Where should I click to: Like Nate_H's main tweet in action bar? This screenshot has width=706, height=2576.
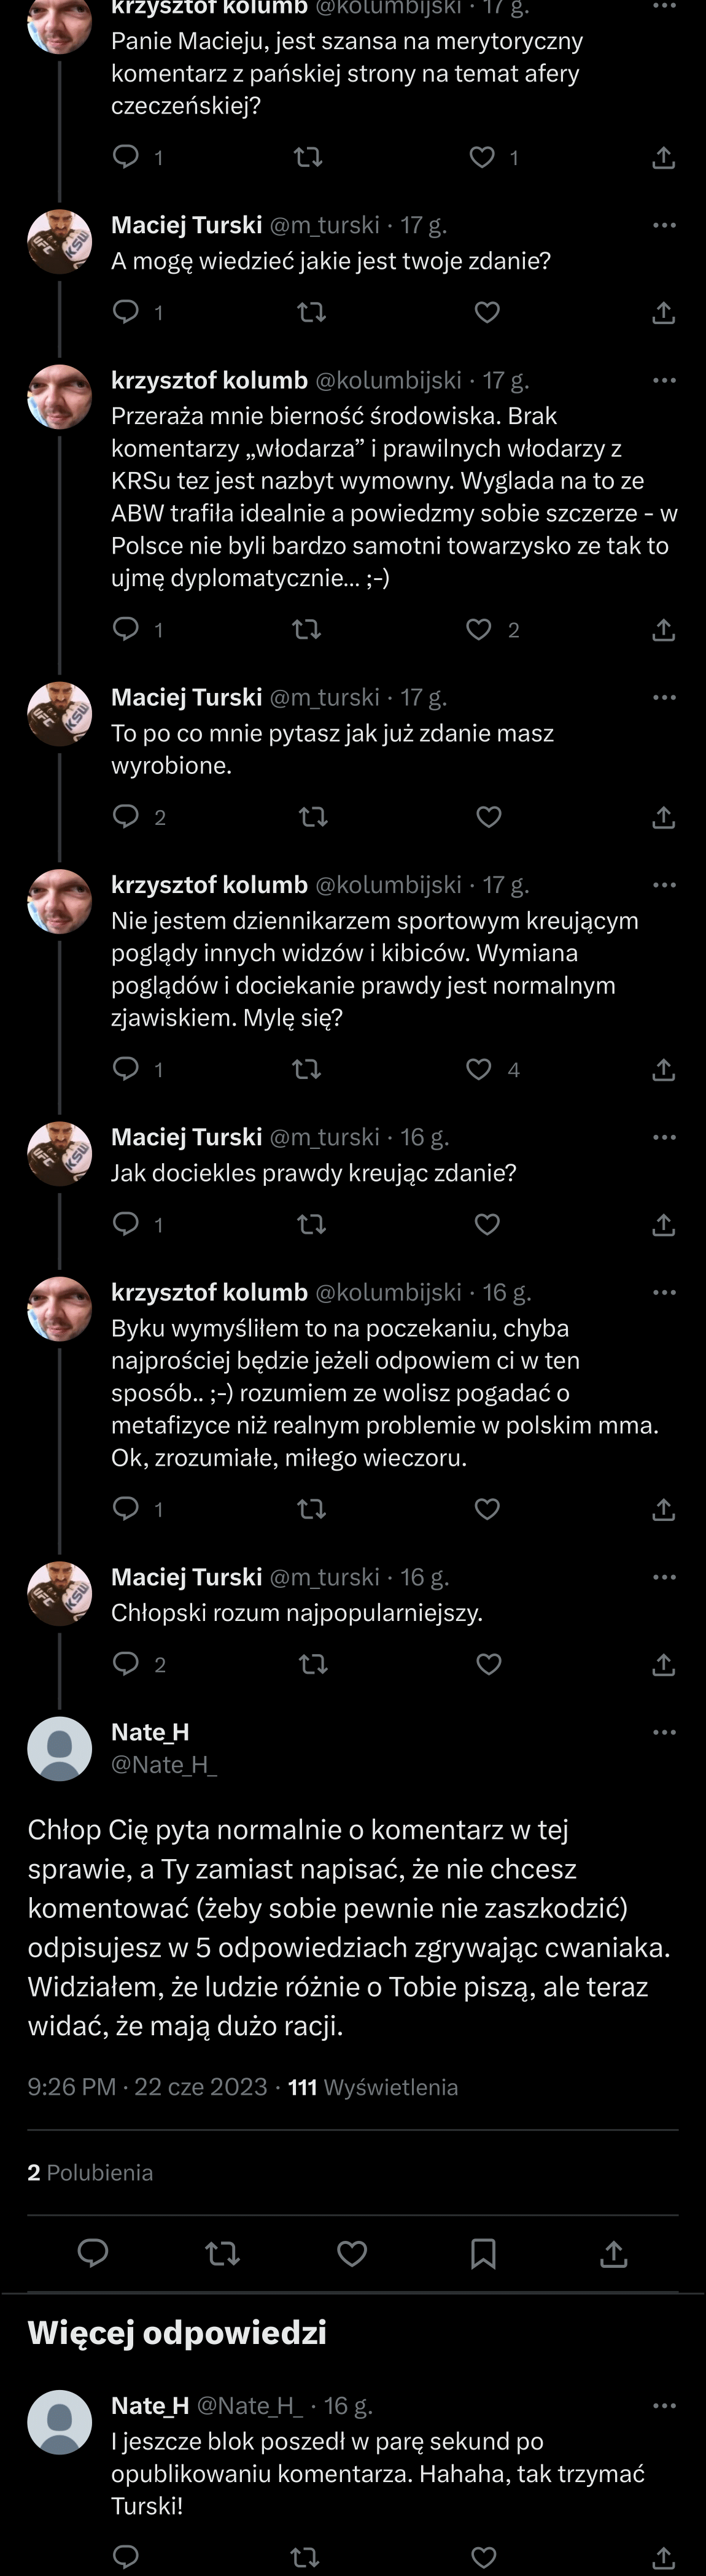[352, 2253]
